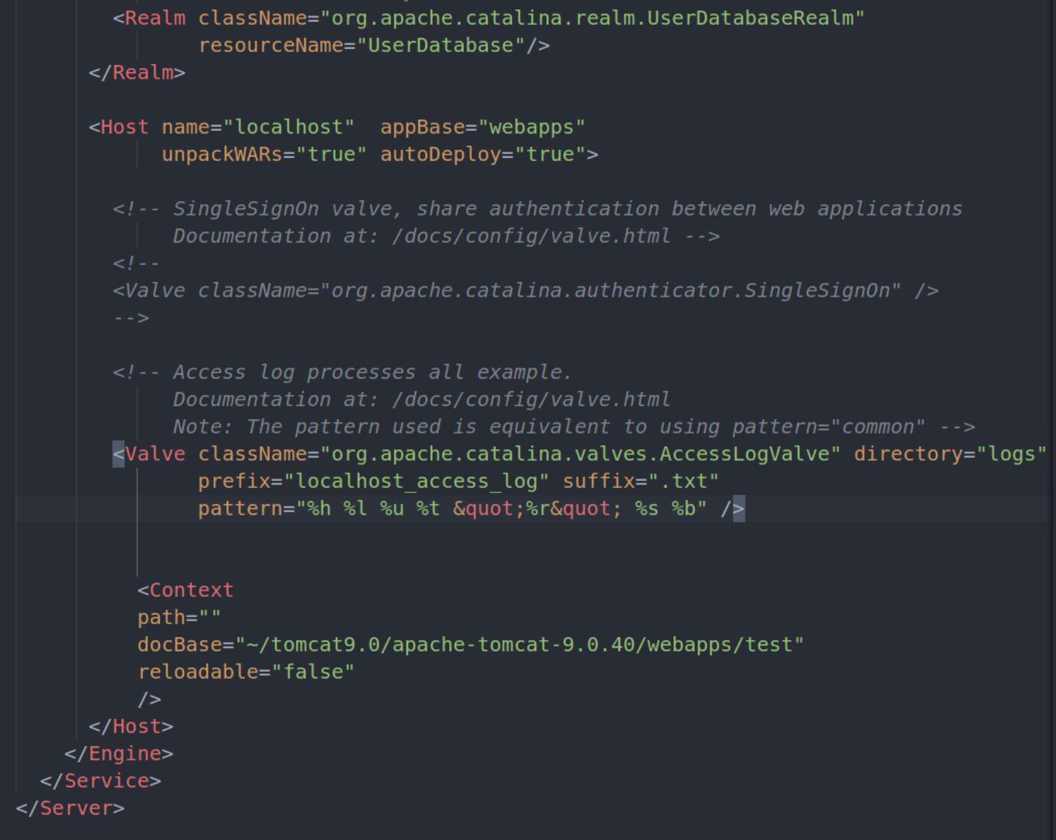Click the prefix "localhost_access_log" value
This screenshot has width=1056, height=840.
tap(416, 482)
